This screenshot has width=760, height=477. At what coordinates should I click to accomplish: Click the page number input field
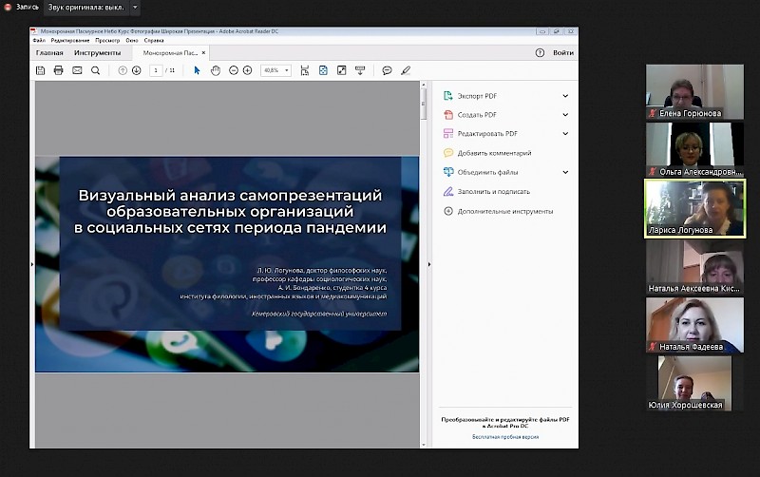(155, 70)
